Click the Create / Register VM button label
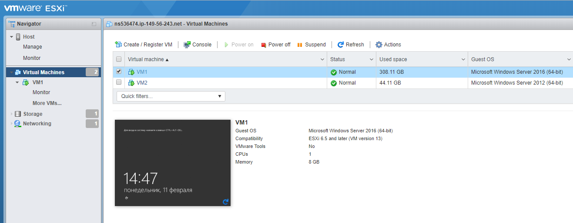Screen dimensions: 573x223 tap(148, 45)
